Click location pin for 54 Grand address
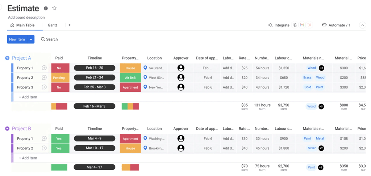The width and height of the screenshot is (371, 176). pos(145,68)
